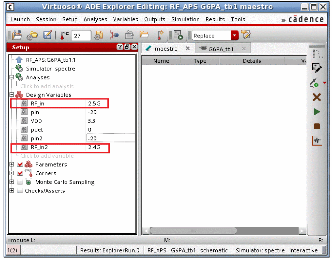Click the Details column header
The height and width of the screenshot is (258, 332).
252,61
